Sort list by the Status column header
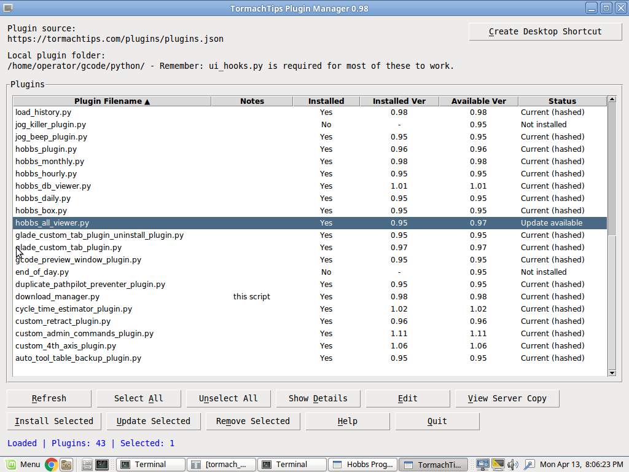 [562, 101]
